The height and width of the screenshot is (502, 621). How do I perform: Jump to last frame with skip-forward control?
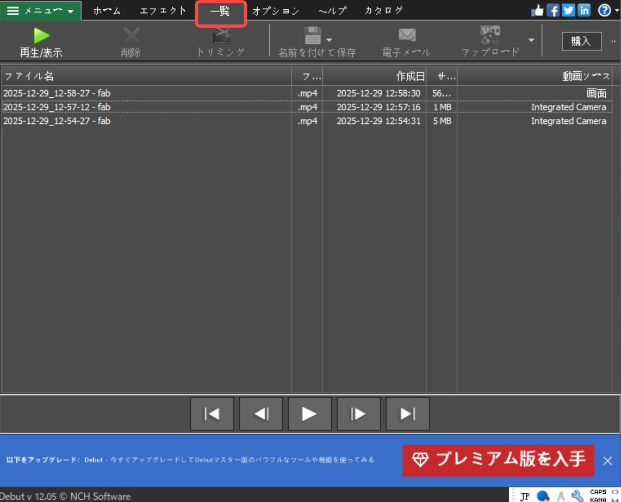pyautogui.click(x=407, y=413)
